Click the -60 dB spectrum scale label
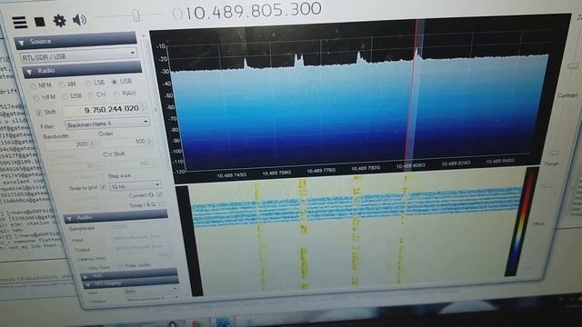Screen dimensions: 582x327 [172, 107]
